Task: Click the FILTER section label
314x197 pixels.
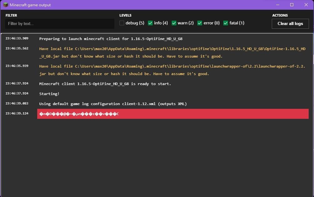Action: click(x=11, y=15)
